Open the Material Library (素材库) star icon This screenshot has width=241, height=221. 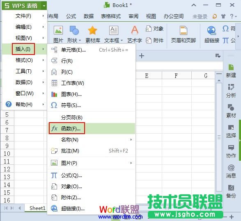[x=93, y=34]
